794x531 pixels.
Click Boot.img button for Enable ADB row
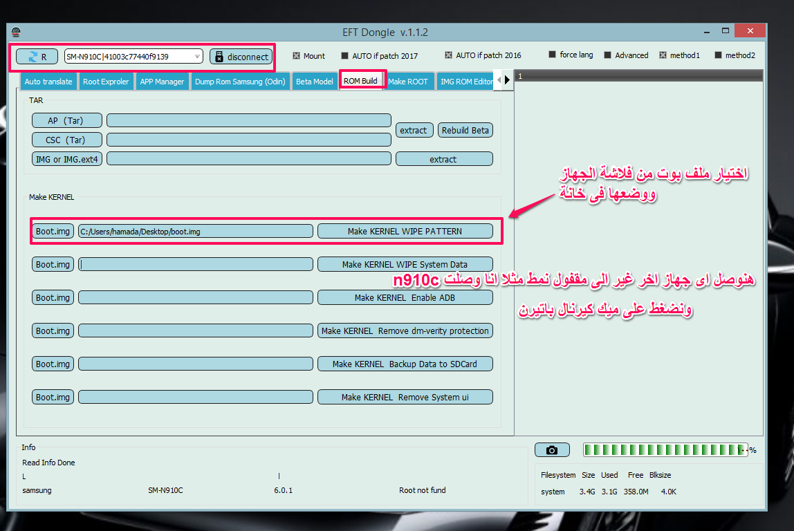tap(53, 297)
